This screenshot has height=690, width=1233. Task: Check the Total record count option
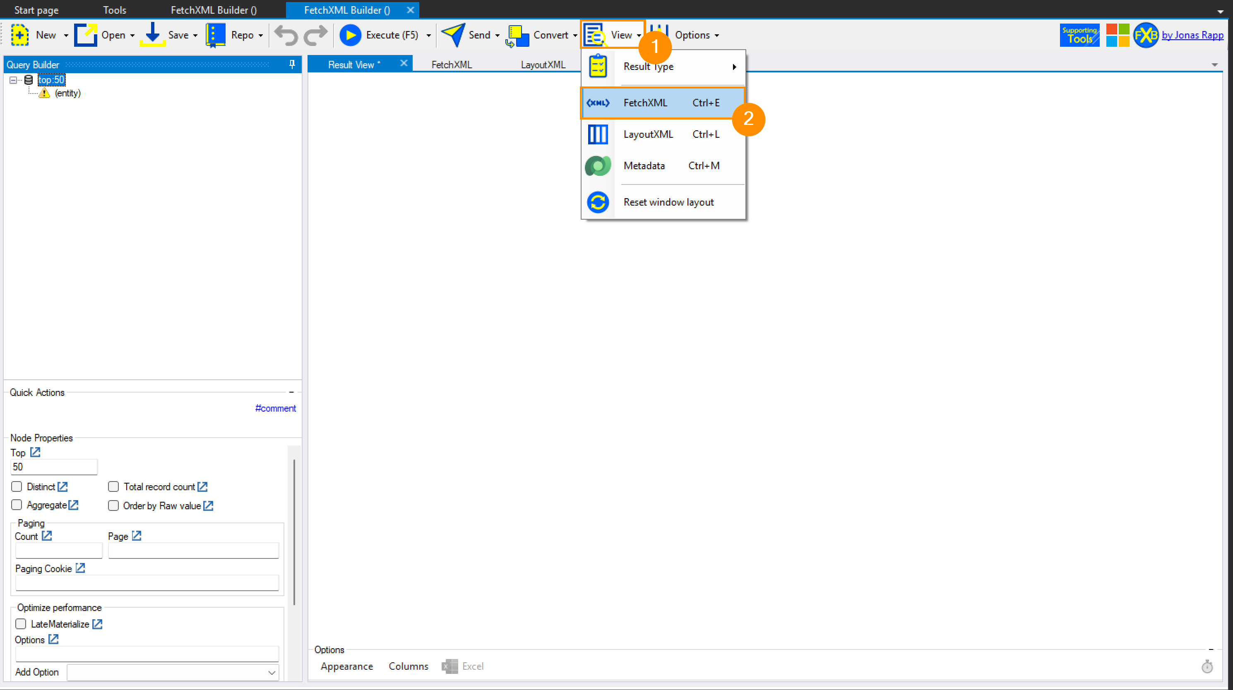click(113, 486)
